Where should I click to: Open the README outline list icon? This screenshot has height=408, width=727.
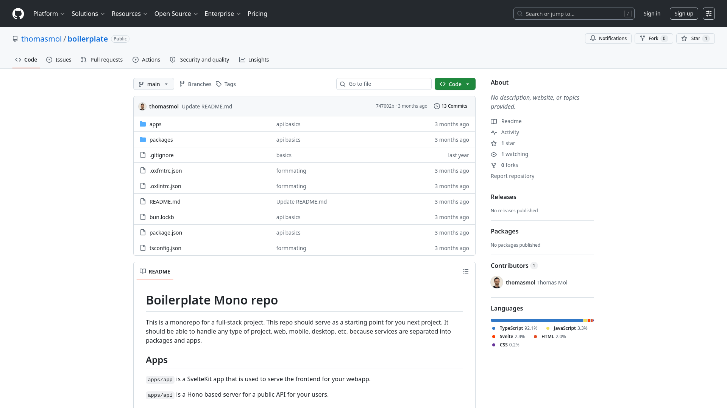click(x=466, y=271)
